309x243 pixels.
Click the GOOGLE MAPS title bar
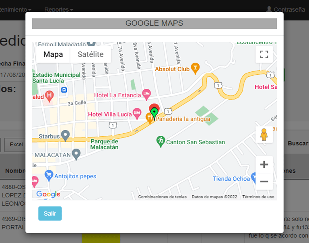click(154, 23)
